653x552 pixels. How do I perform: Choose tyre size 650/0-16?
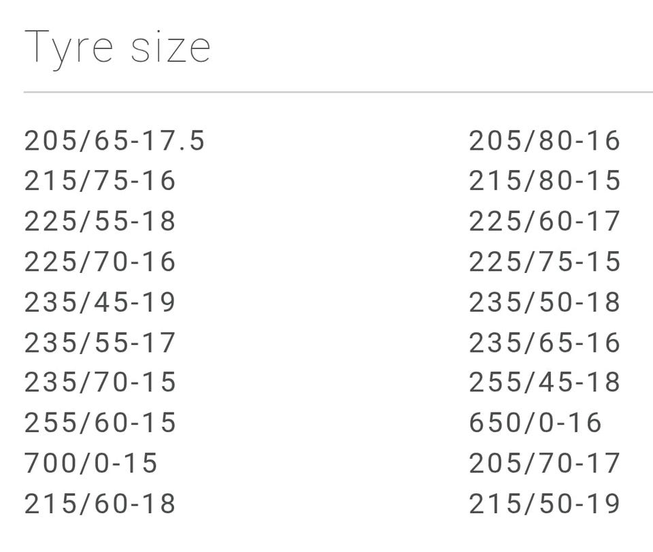[x=535, y=423]
